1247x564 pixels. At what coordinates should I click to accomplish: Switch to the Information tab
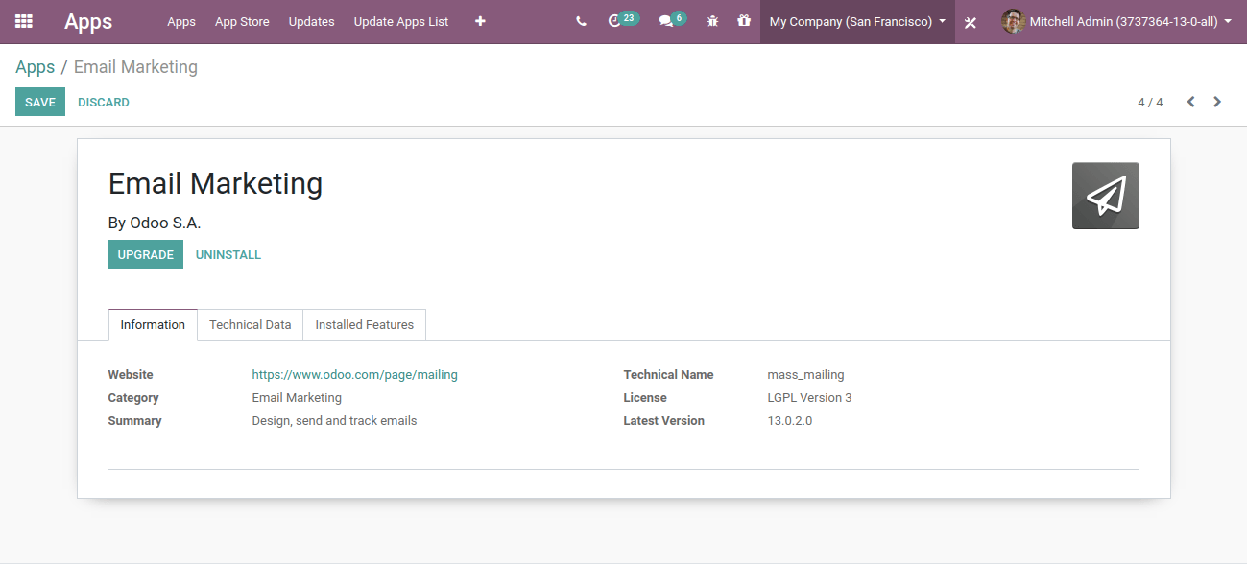(x=153, y=324)
